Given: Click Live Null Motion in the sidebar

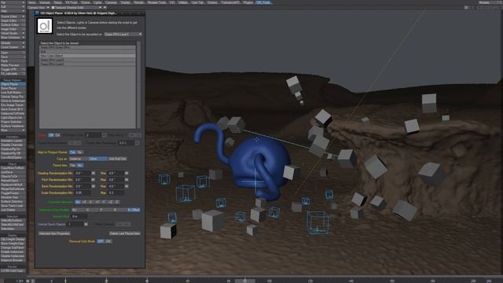Looking at the screenshot, I should pyautogui.click(x=13, y=93).
